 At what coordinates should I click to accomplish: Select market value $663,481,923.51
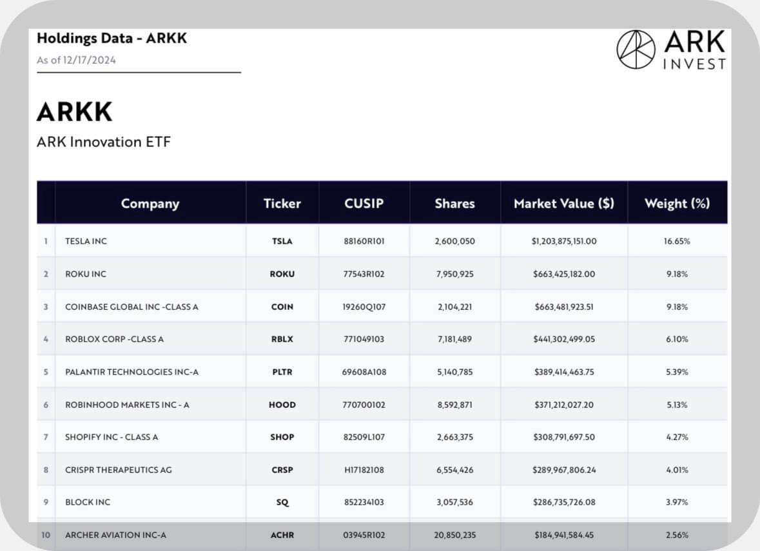(x=564, y=307)
